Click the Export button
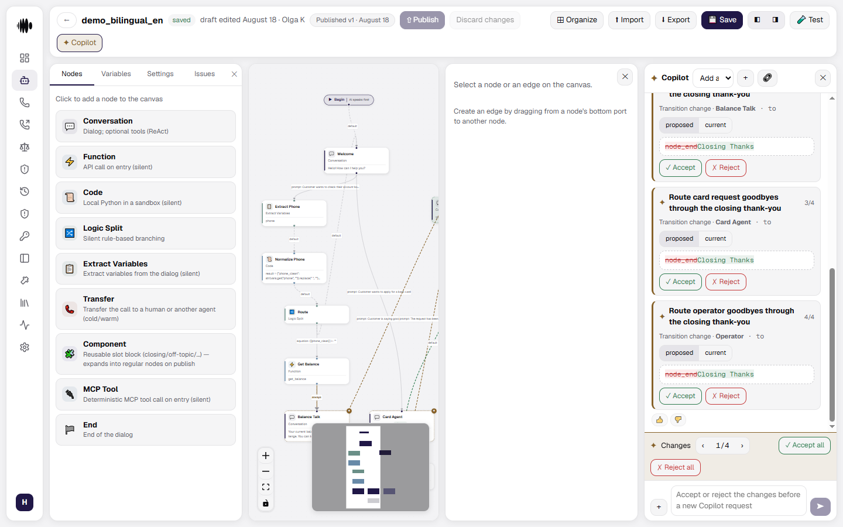 click(x=676, y=20)
